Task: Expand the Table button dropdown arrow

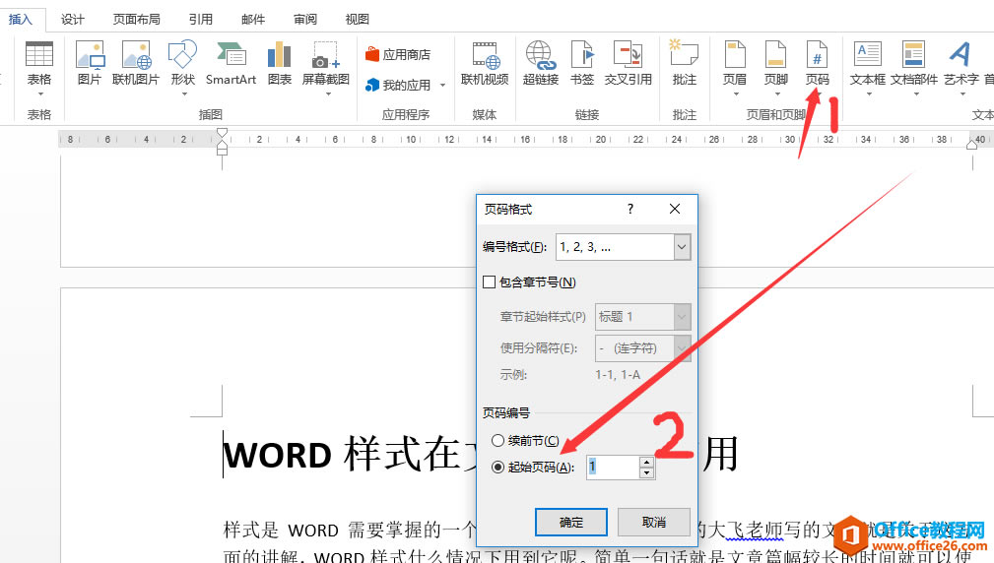Action: tap(39, 94)
